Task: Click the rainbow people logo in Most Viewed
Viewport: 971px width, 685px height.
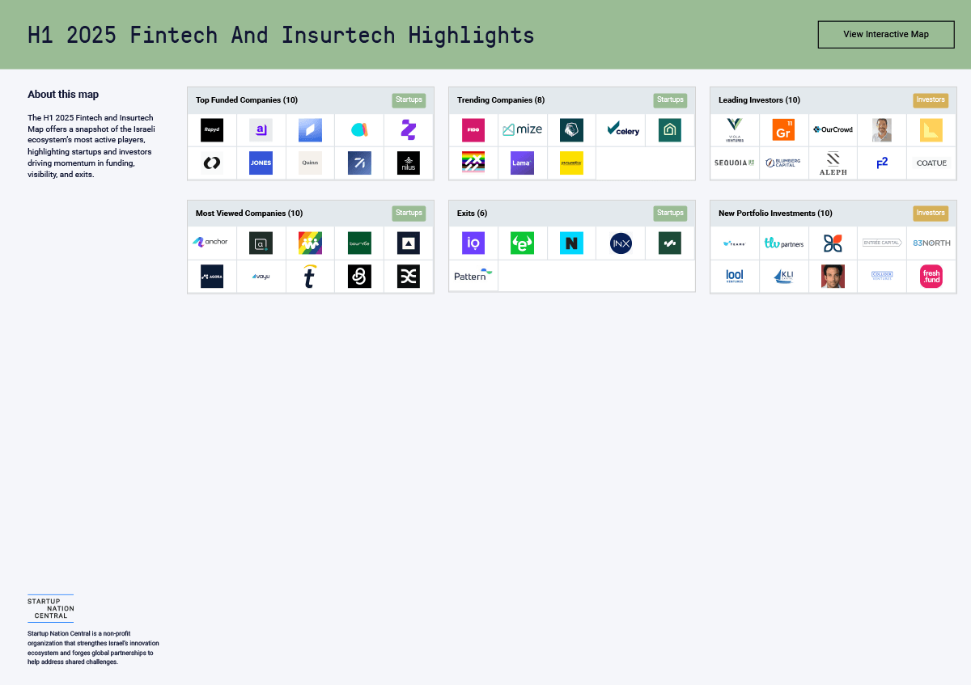Action: (x=310, y=243)
